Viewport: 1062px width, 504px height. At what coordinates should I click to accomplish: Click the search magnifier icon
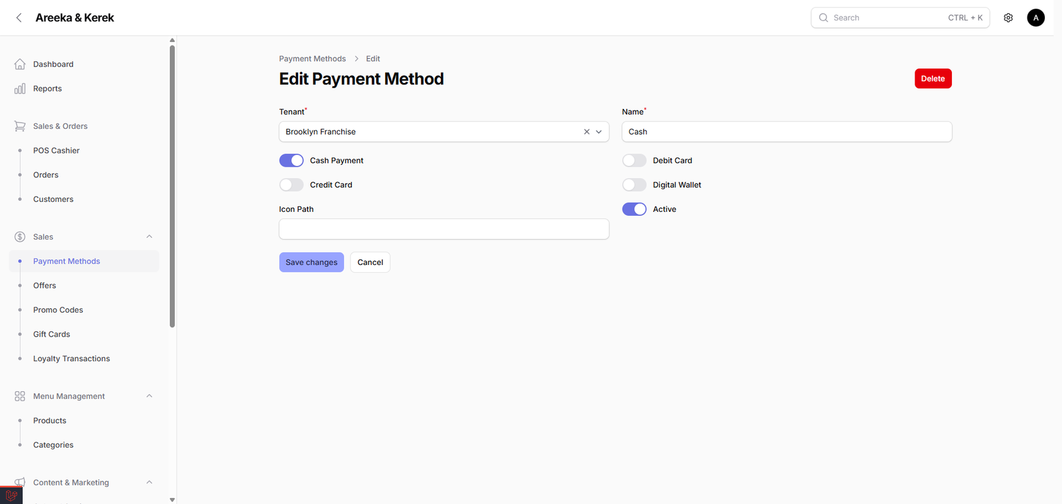click(x=824, y=18)
